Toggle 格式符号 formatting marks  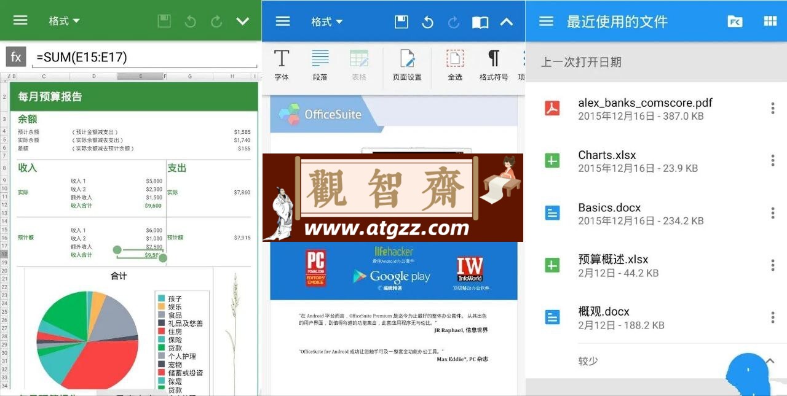point(494,65)
